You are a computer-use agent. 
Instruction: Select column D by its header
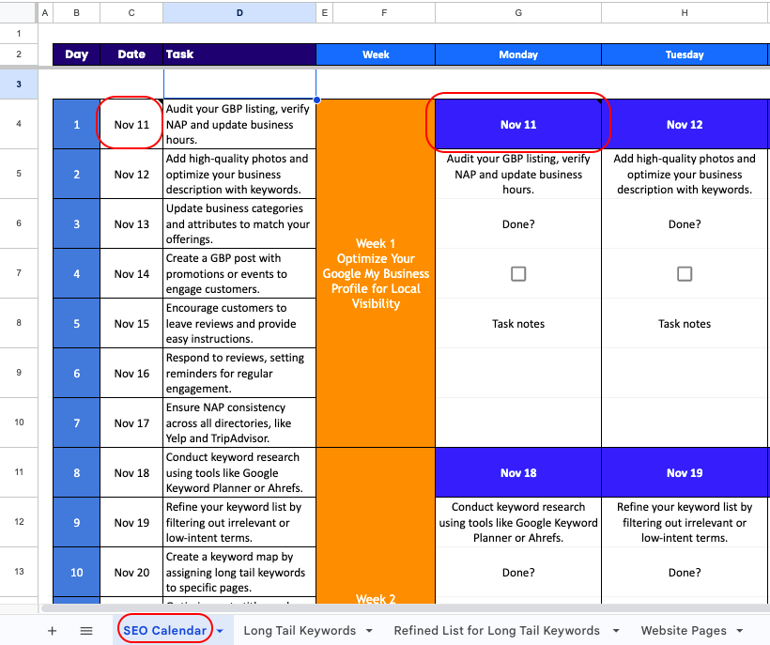[x=239, y=13]
